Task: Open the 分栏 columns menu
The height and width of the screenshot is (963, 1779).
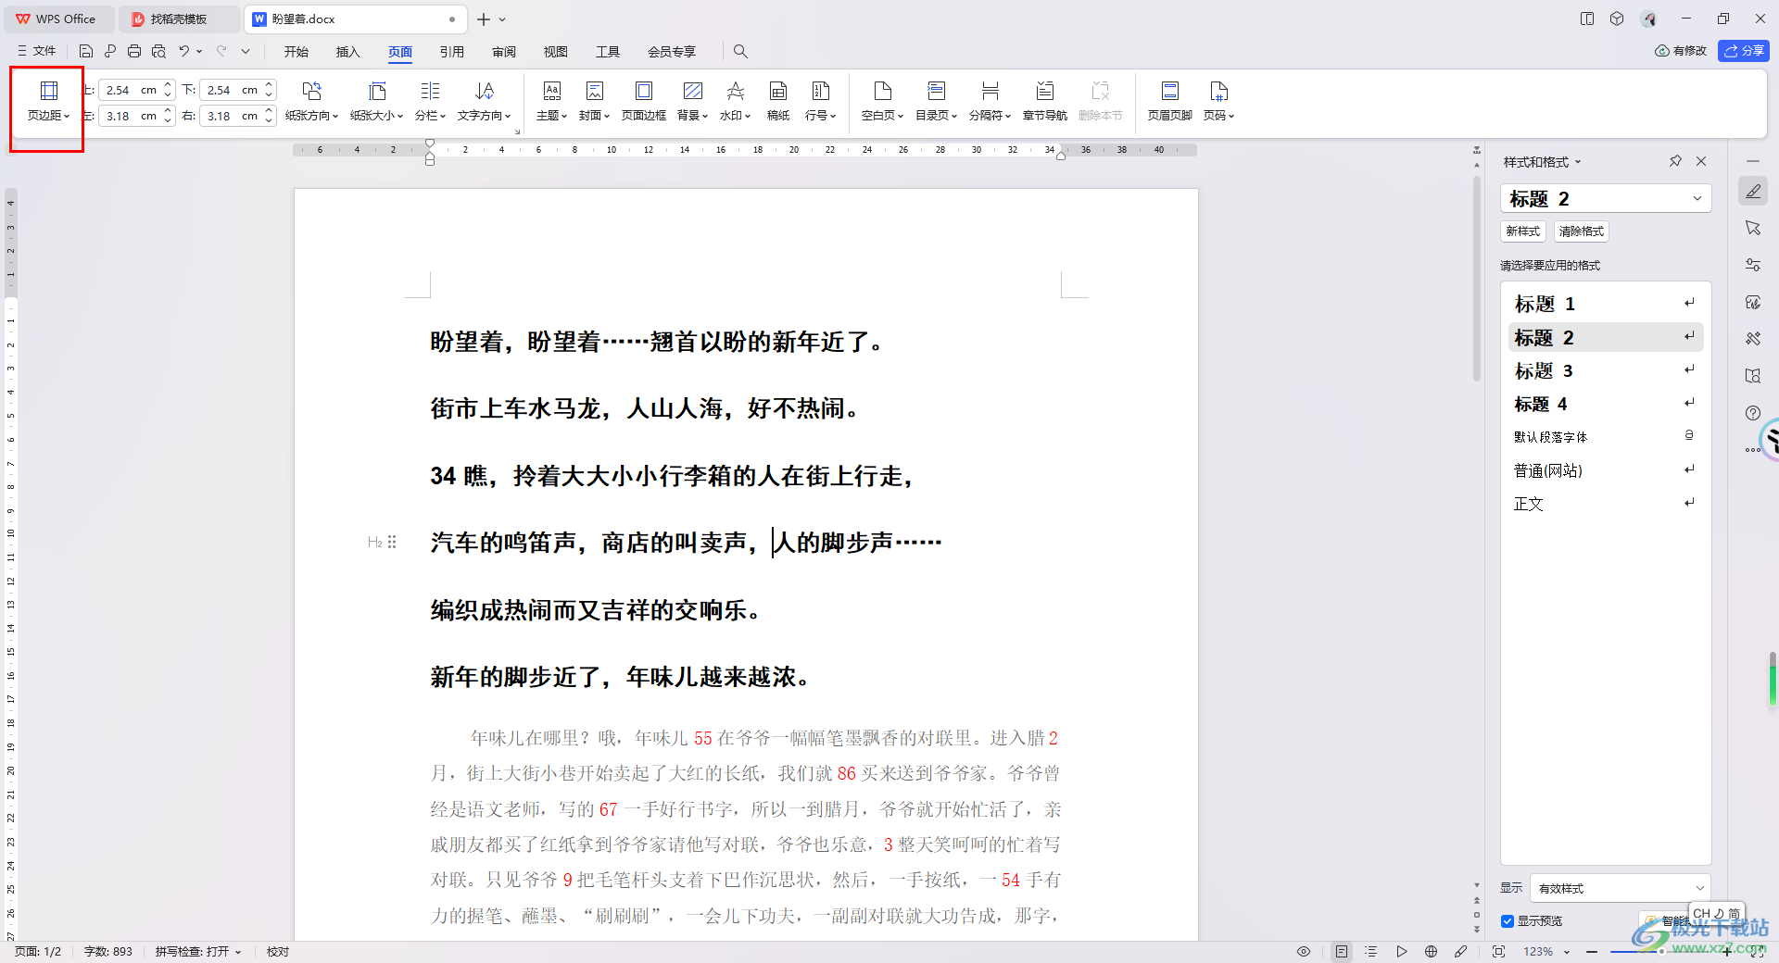Action: pyautogui.click(x=430, y=102)
